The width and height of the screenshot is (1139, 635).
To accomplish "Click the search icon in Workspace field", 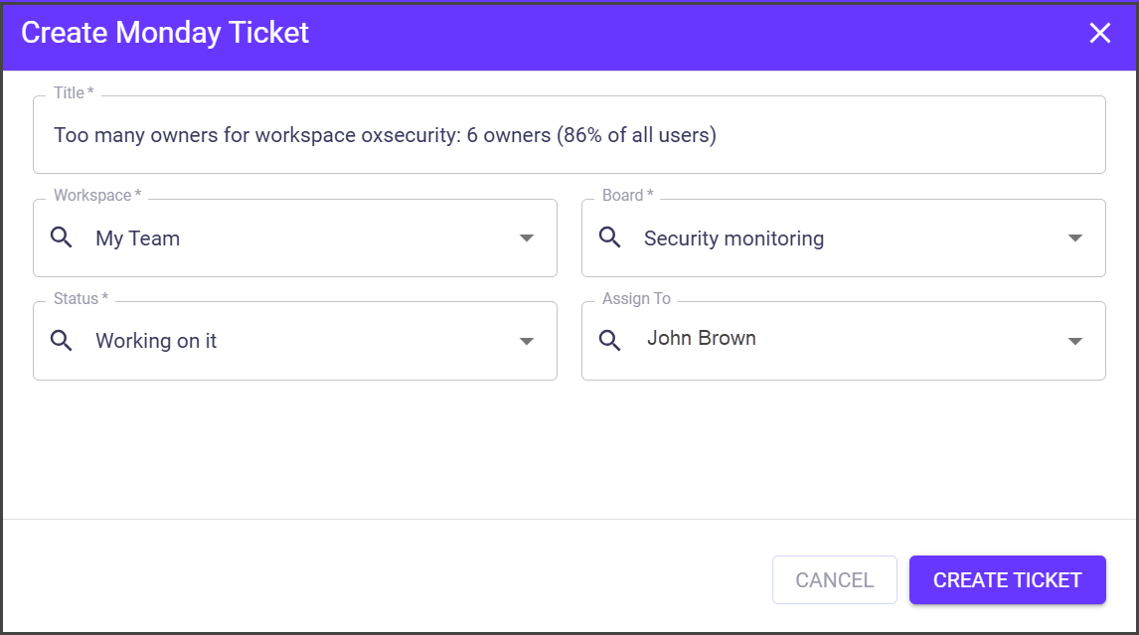I will coord(62,238).
